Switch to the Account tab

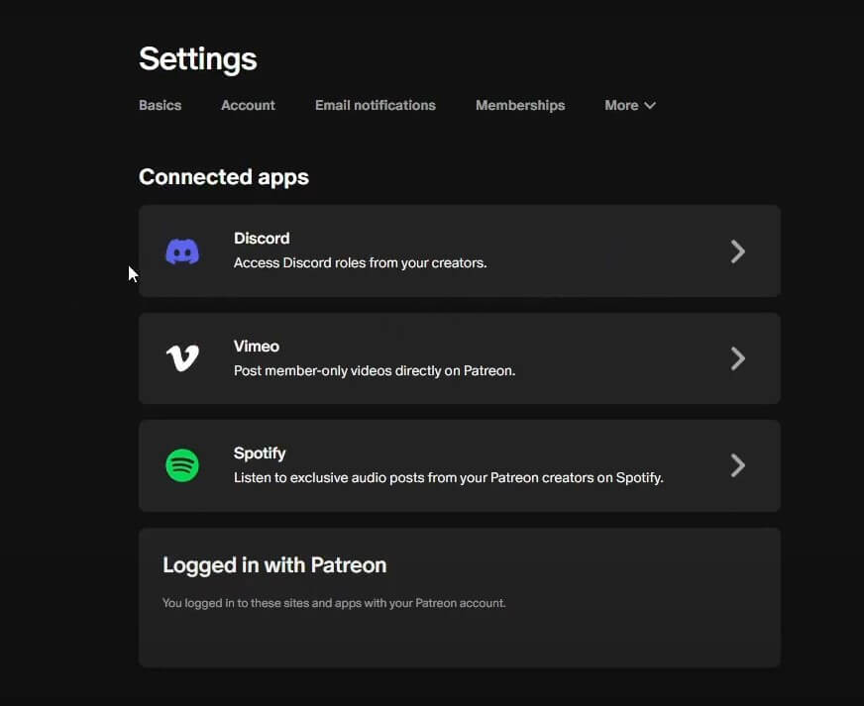tap(248, 105)
